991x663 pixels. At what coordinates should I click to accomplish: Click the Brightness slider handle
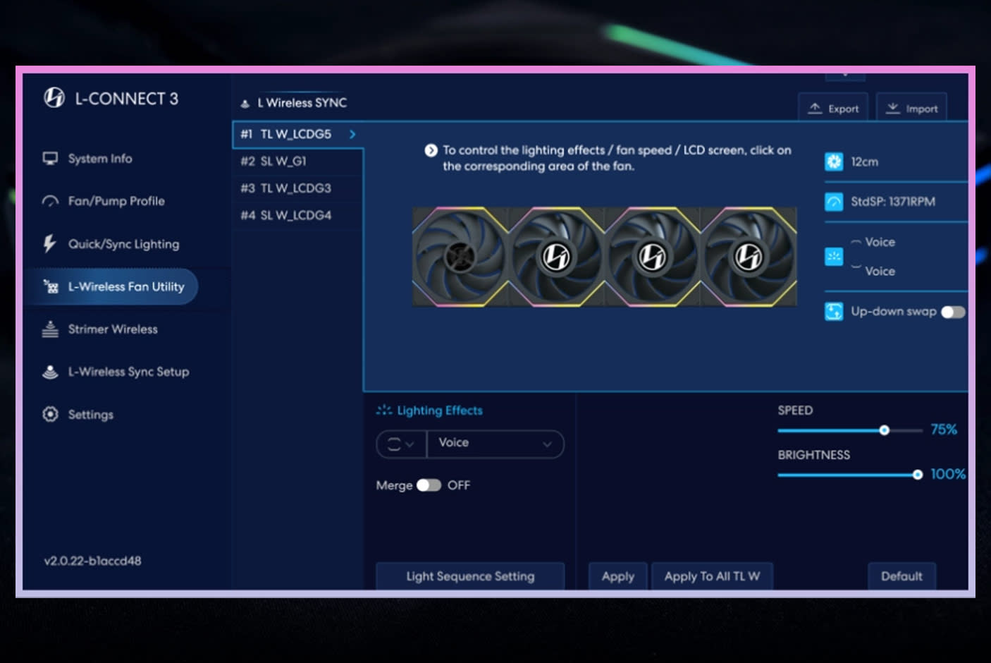[x=917, y=475]
